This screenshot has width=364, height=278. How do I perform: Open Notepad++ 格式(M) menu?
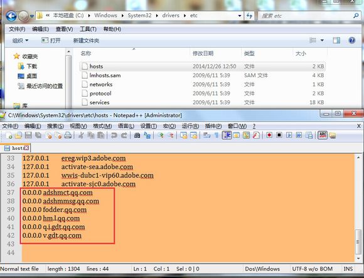tap(102, 126)
